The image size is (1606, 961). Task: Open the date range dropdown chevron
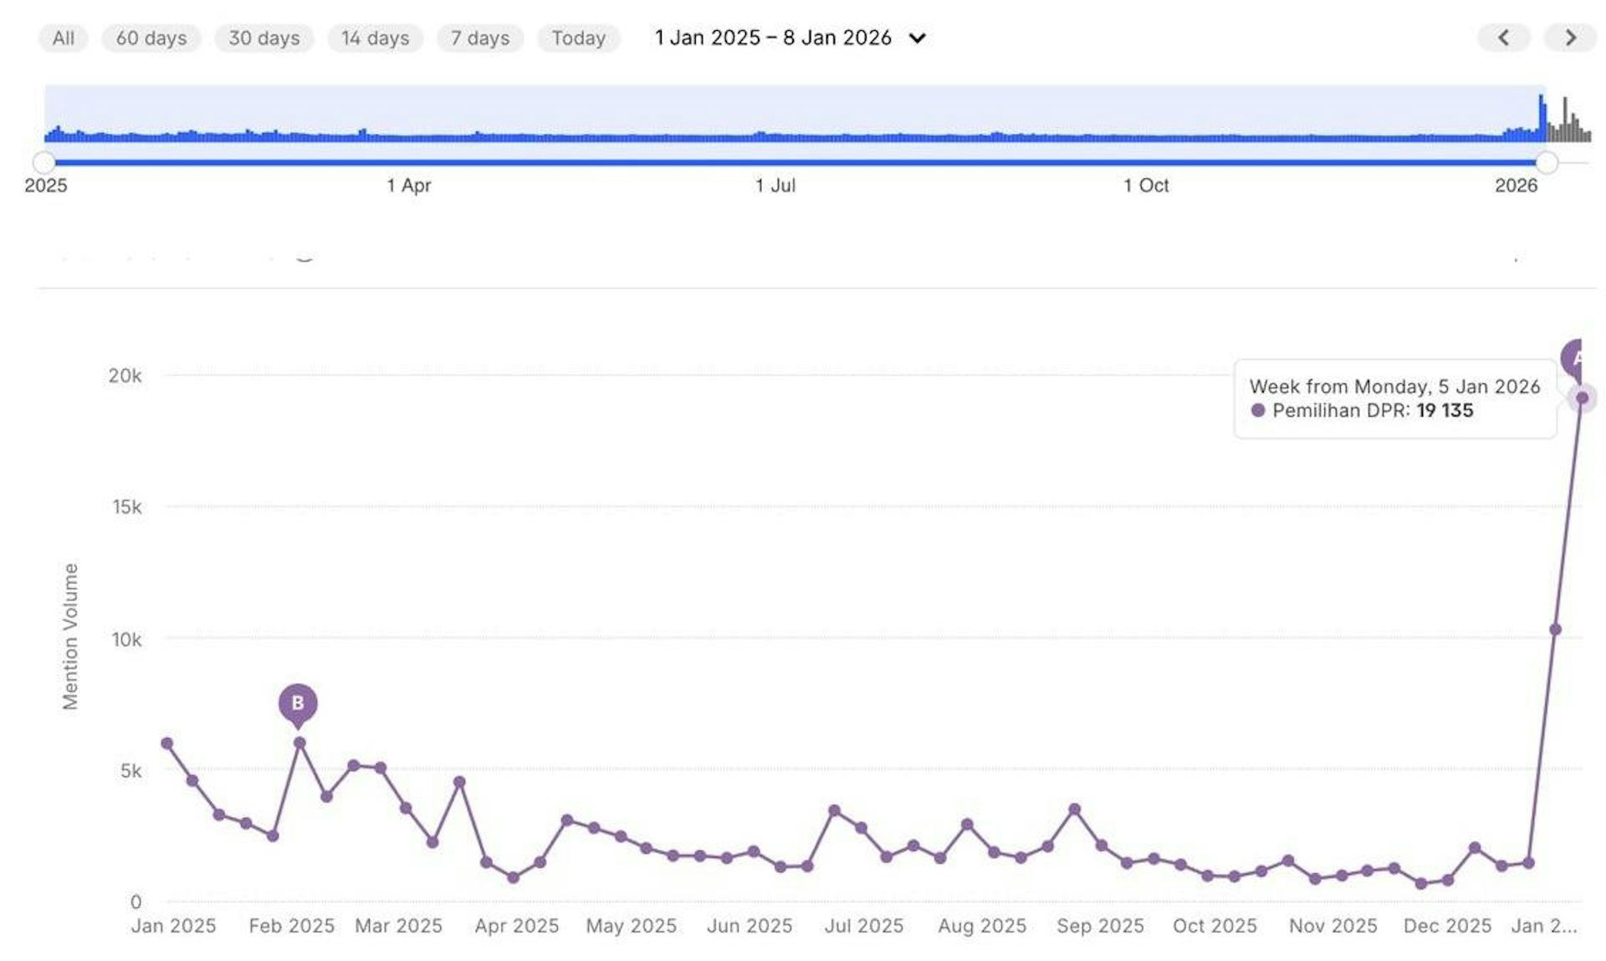tap(918, 38)
